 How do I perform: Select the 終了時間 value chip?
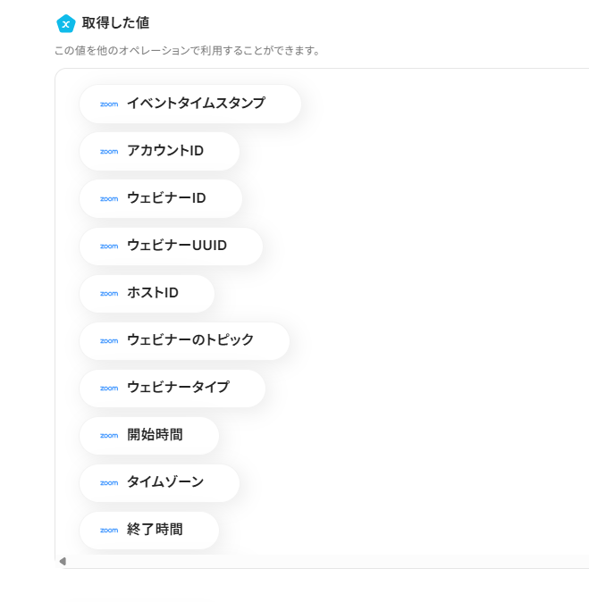coord(149,530)
